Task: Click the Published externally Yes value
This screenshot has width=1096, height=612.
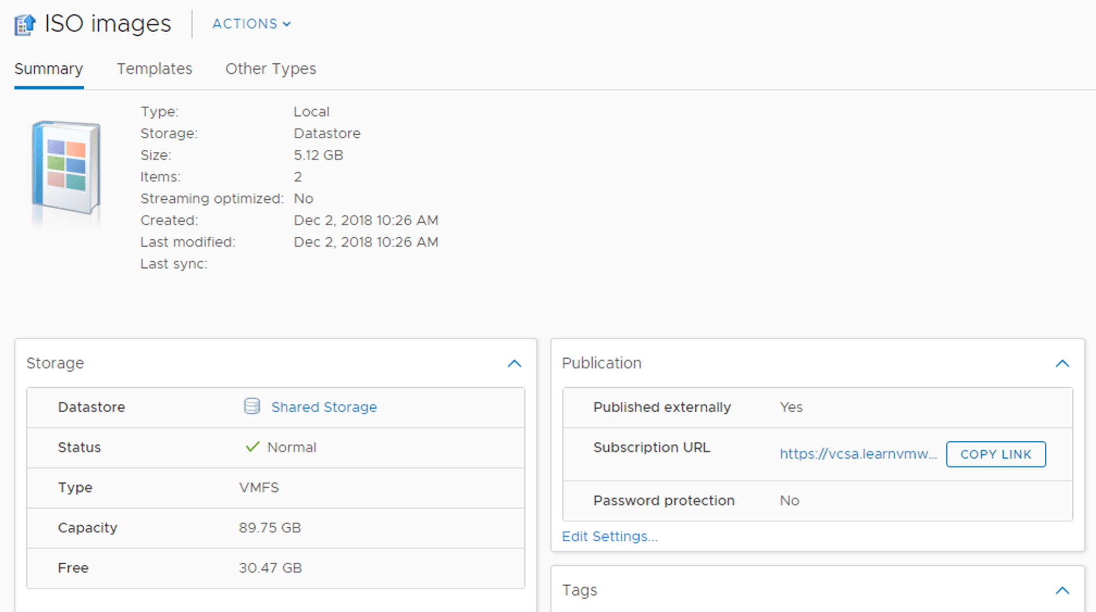Action: (791, 407)
